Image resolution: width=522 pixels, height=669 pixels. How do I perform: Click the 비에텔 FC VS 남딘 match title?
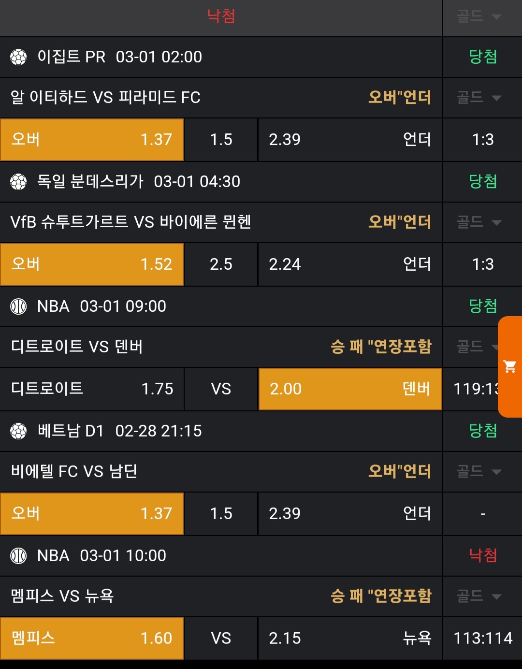[x=74, y=471]
